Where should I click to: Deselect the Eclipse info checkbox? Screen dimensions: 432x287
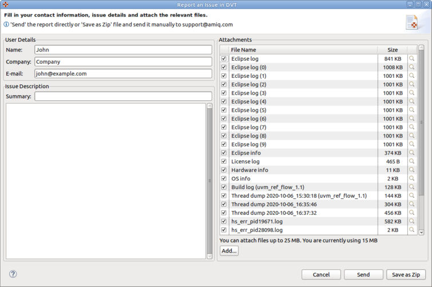pos(224,152)
